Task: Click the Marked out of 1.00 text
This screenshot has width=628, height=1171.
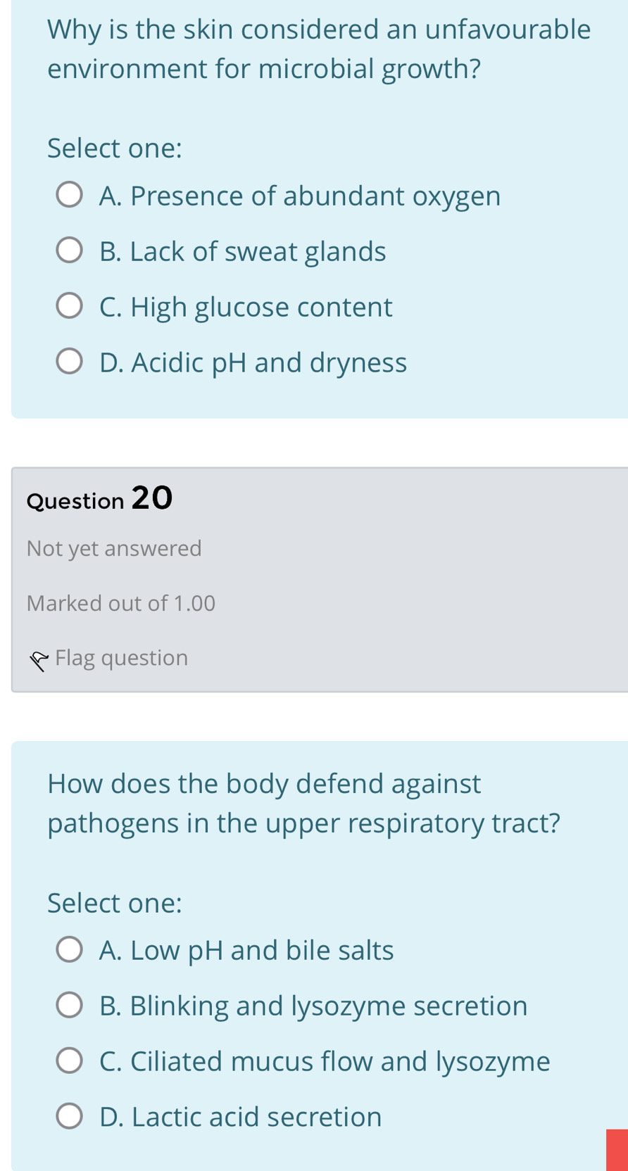Action: 121,603
